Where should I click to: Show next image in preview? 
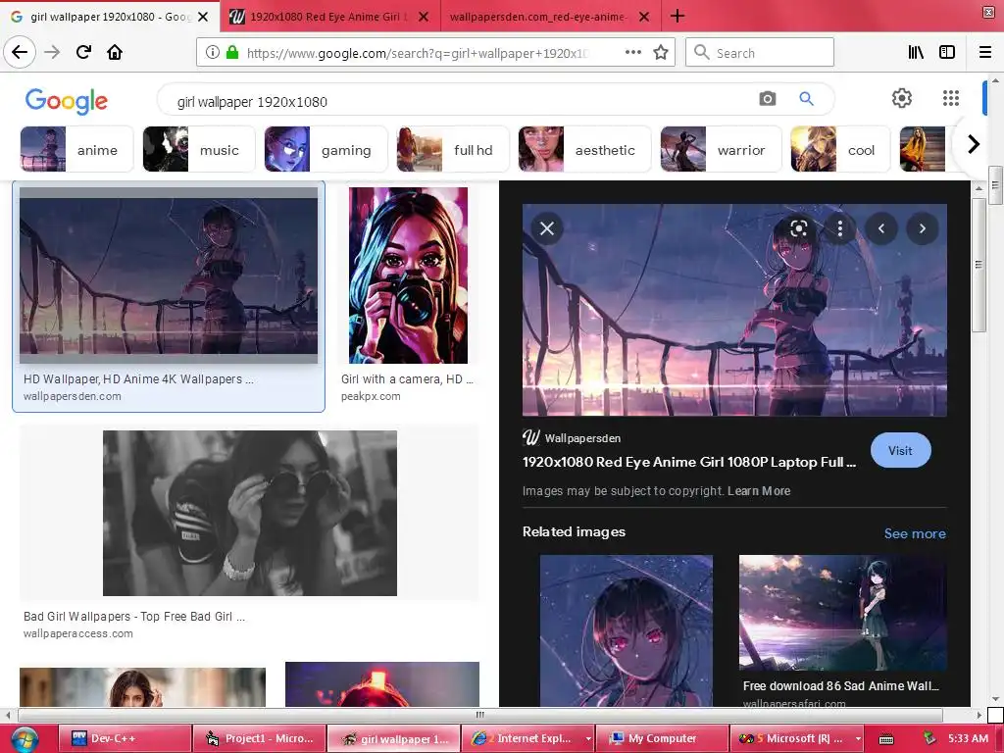click(922, 228)
